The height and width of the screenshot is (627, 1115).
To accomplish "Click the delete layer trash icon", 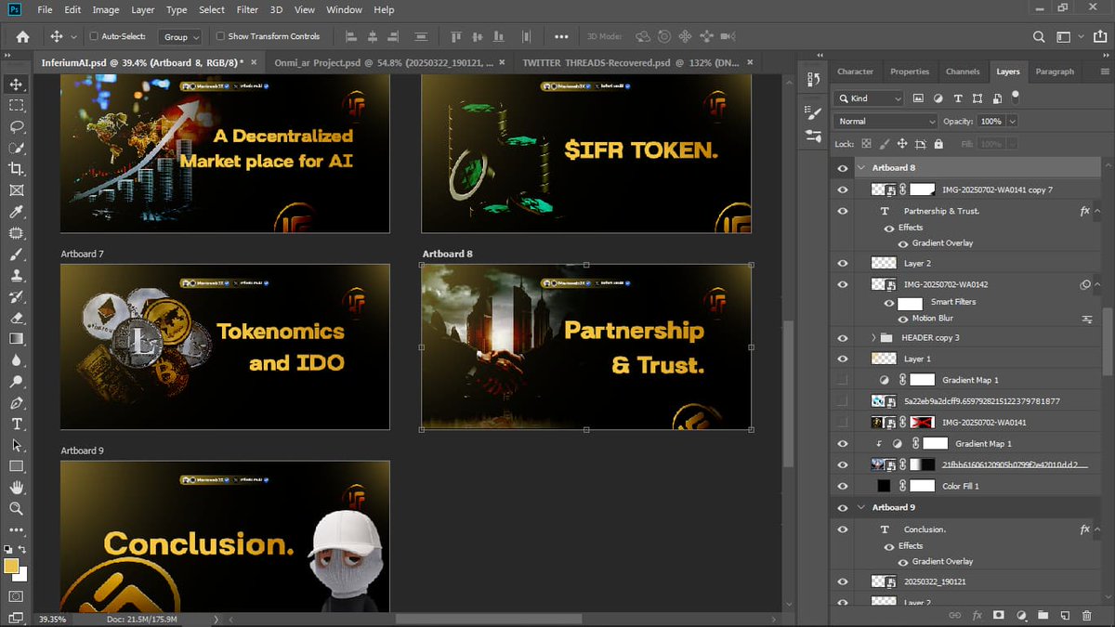I will click(x=1086, y=615).
